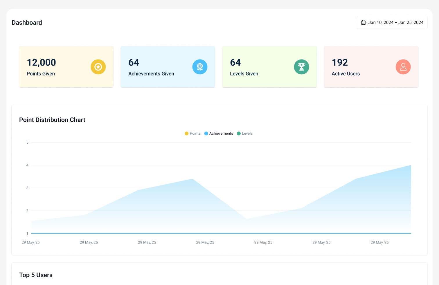Click the 192 Active Users card

371,67
